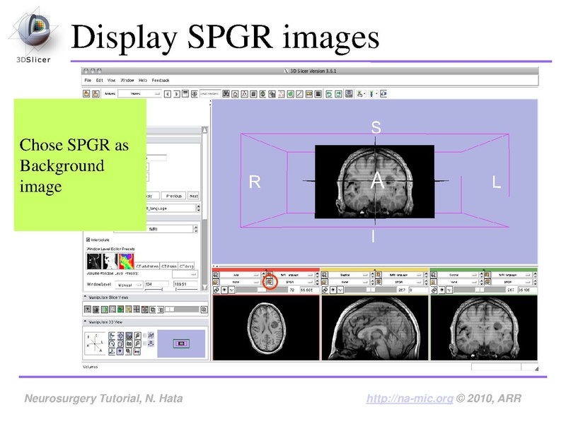Click the rainbow preset thumbnail in Window Level Editor
The height and width of the screenshot is (424, 566).
pos(126,259)
